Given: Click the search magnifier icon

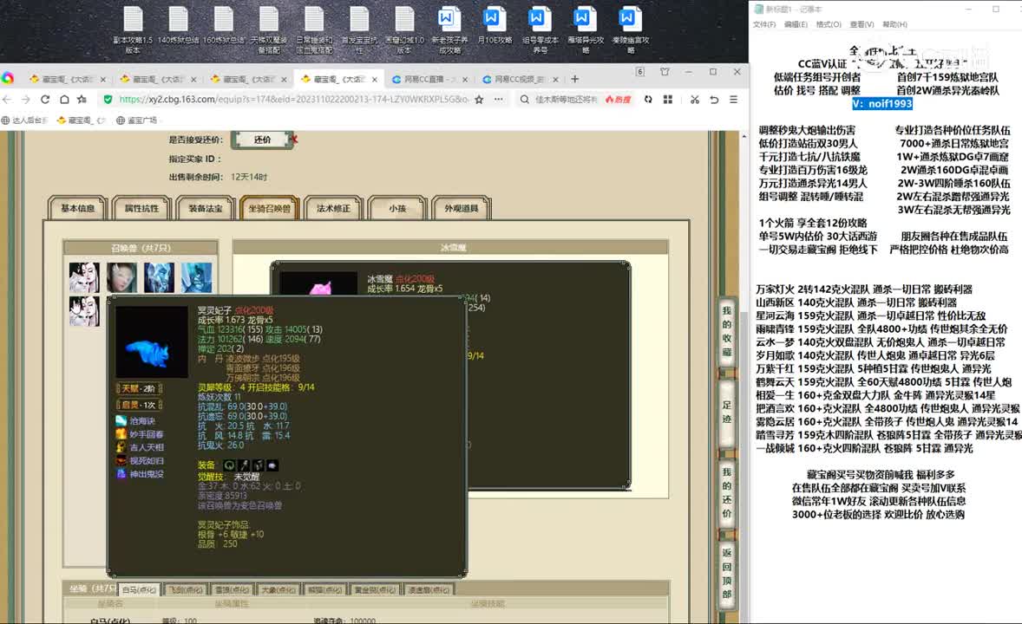Looking at the screenshot, I should (524, 100).
